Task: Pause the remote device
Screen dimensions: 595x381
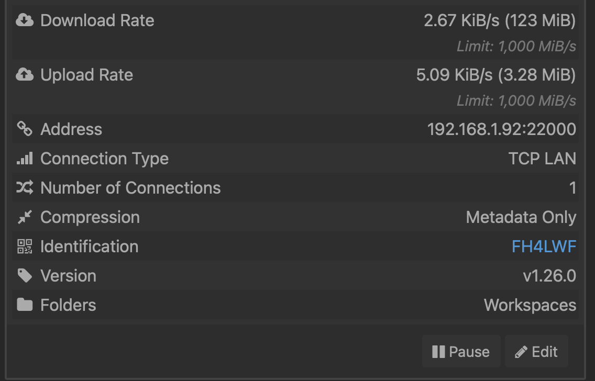Action: pos(461,351)
